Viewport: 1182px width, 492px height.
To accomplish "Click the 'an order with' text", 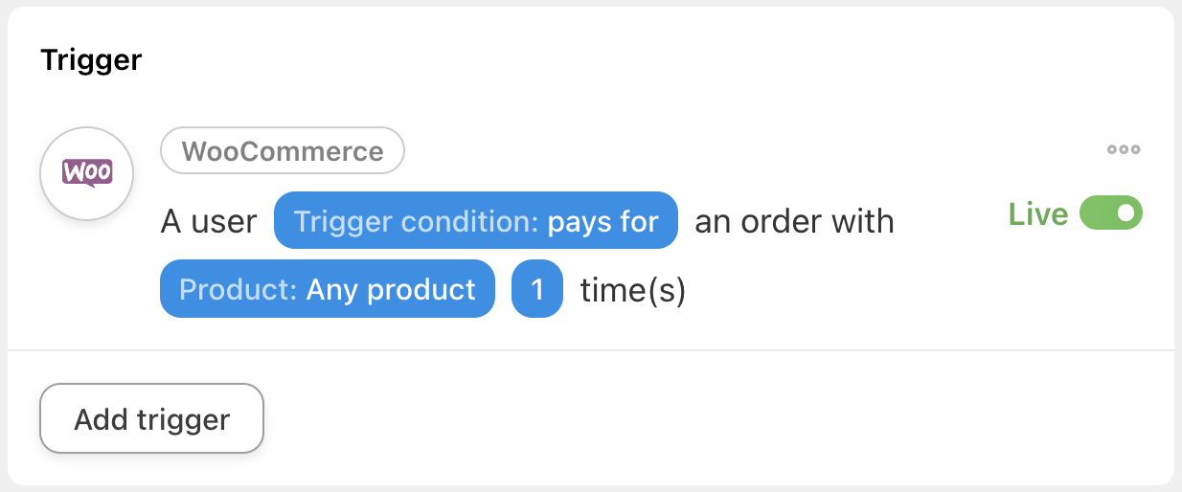I will pos(794,222).
